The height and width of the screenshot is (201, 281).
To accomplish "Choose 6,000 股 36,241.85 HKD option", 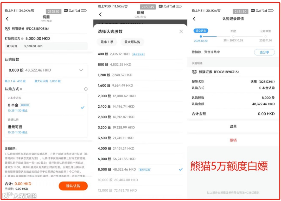I will [140, 159].
